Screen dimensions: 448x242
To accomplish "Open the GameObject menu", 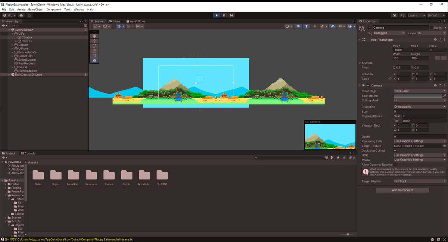I will (36, 9).
